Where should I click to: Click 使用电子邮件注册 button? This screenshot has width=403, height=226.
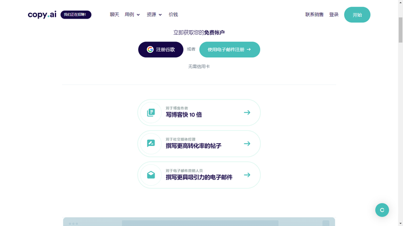click(x=229, y=49)
